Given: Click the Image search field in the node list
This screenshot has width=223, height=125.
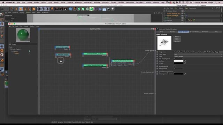Looking at the screenshot, I should pos(24,44).
